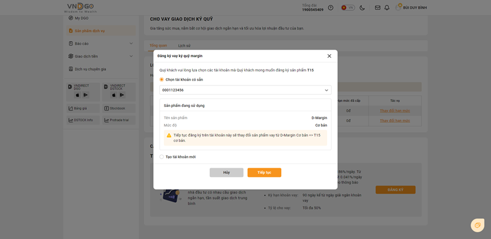The height and width of the screenshot is (239, 491).
Task: Switch to the Lịch sử tab
Action: tap(185, 45)
